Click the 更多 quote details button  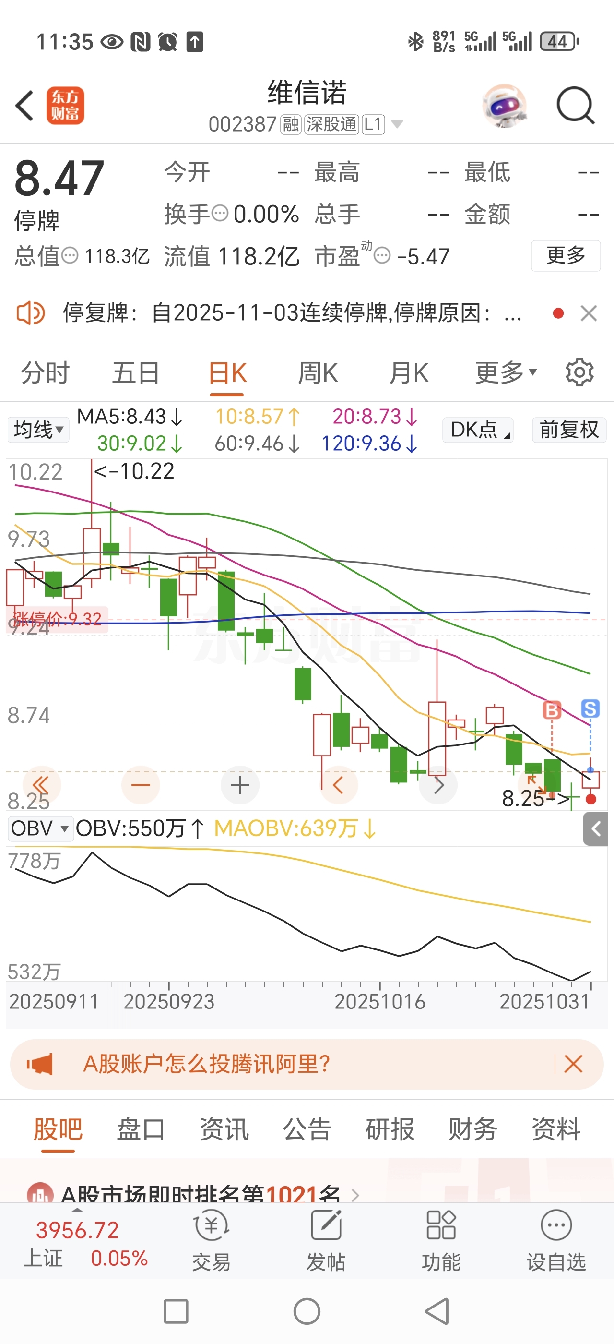pos(566,256)
